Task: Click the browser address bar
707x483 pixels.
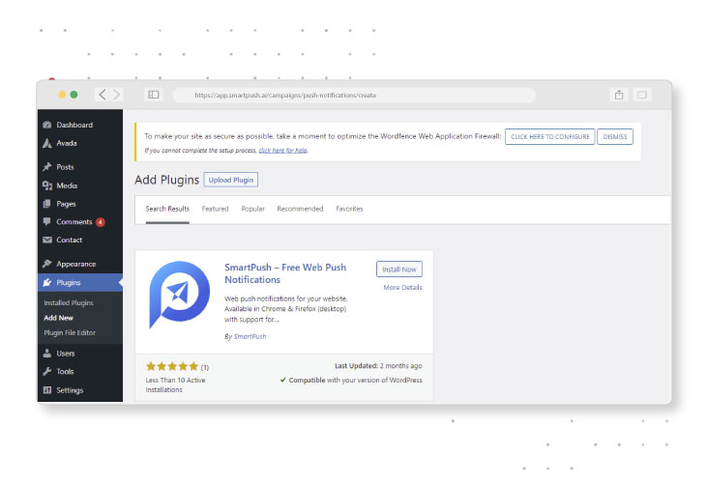Action: tap(354, 95)
